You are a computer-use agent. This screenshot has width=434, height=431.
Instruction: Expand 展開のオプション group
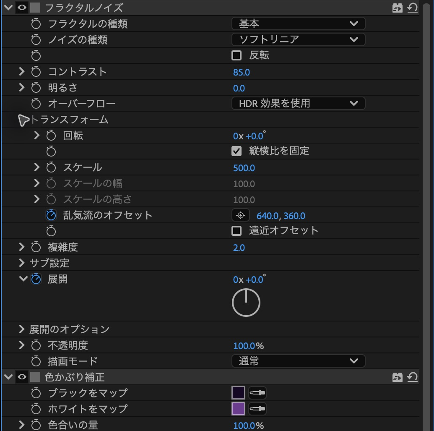point(21,329)
